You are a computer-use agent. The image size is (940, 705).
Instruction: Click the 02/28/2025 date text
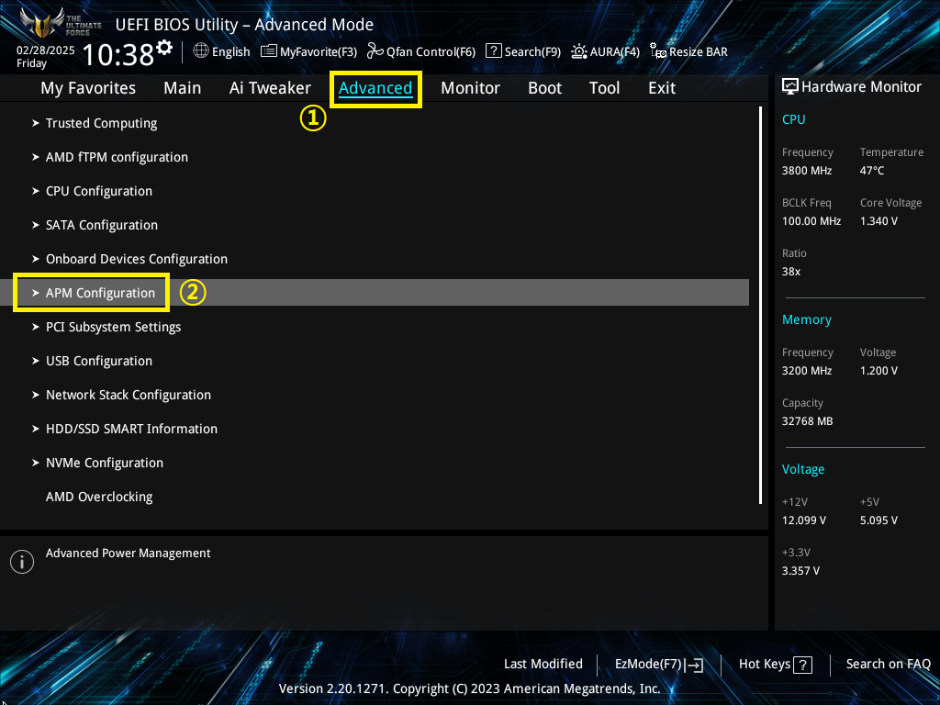click(46, 50)
